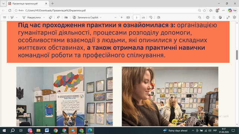Add this page to favorites
Screen dimensions: 239x134
[204, 10]
